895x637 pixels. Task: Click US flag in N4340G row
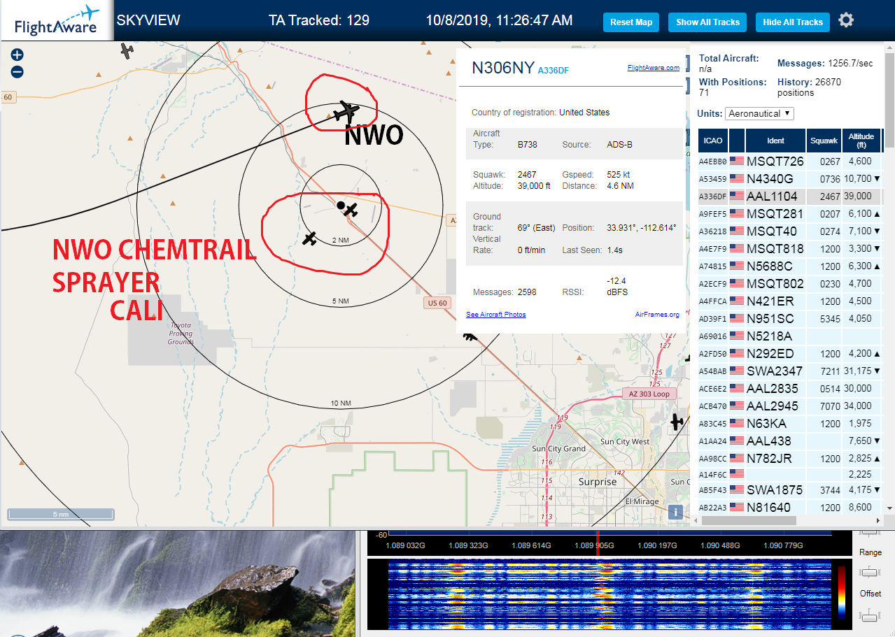coord(737,179)
